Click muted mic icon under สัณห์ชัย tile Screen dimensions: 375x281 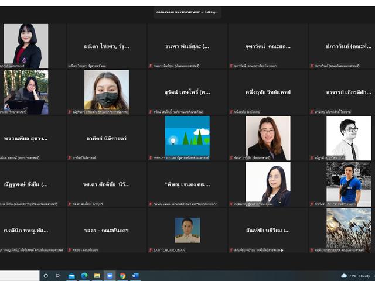pyautogui.click(x=231, y=250)
